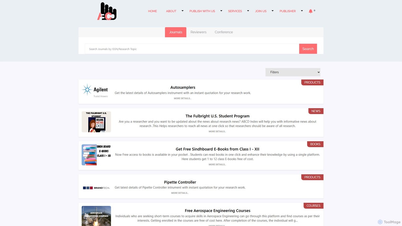
Task: Click the Search button
Action: click(308, 49)
